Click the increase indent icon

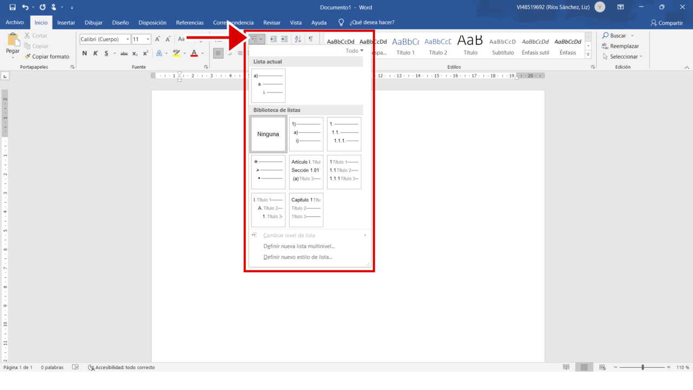point(284,39)
